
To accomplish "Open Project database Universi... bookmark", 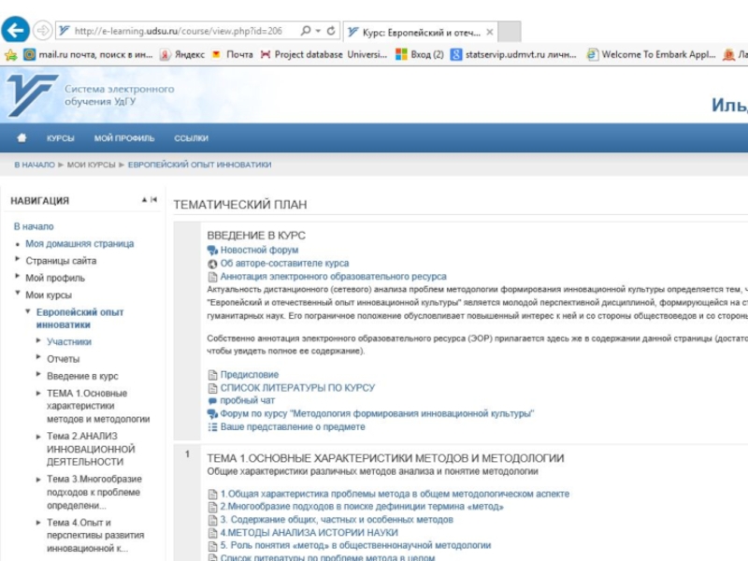I will (x=324, y=55).
